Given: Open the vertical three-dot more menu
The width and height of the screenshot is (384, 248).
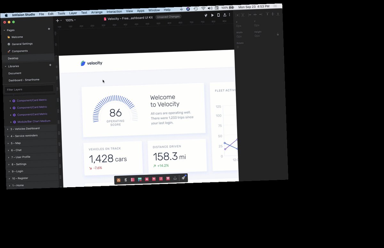Looking at the screenshot, I should tap(229, 15).
